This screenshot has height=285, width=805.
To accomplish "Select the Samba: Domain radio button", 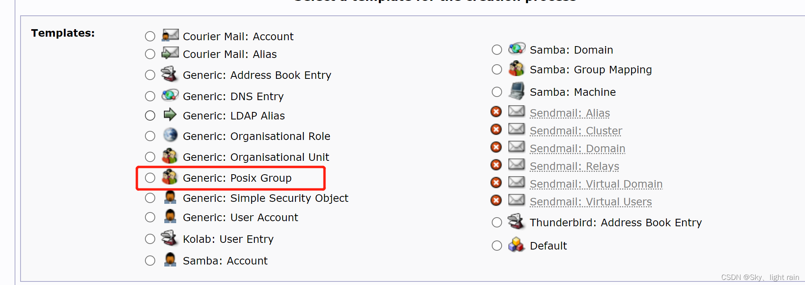I will [x=497, y=50].
